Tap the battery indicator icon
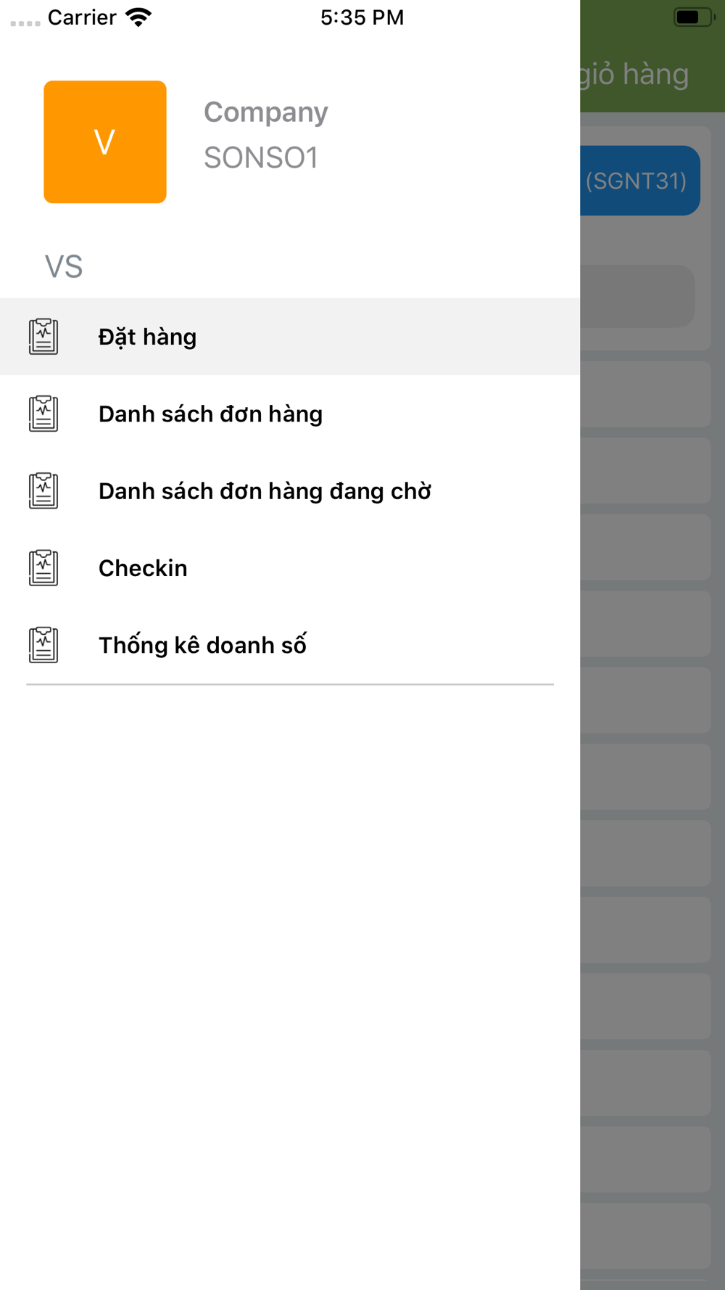The image size is (725, 1290). pos(693,17)
